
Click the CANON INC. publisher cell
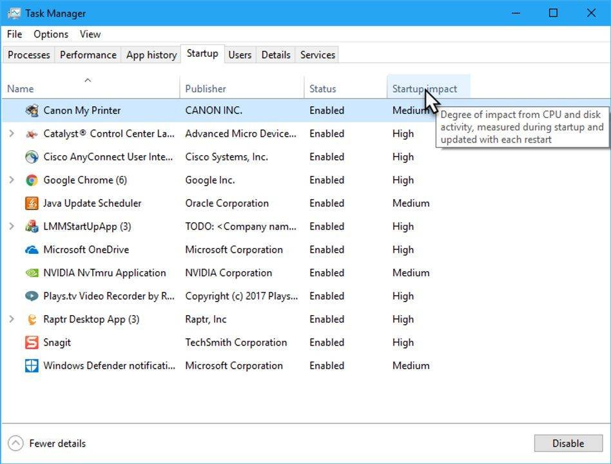coord(213,111)
